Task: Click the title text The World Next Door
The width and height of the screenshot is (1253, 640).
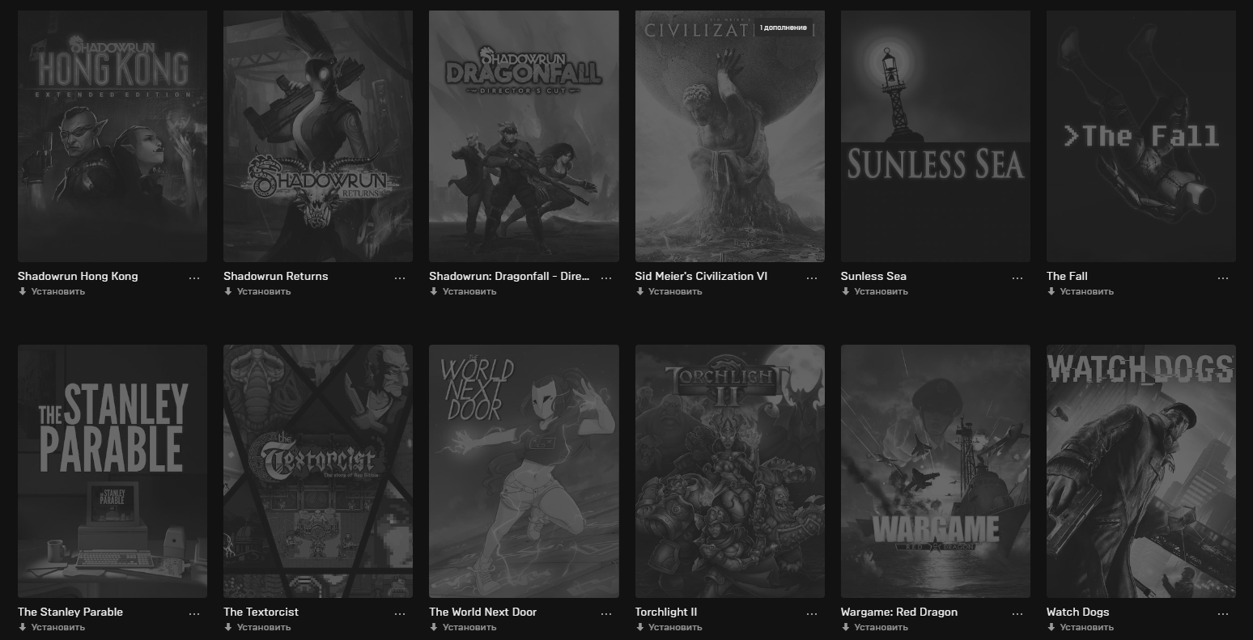Action: click(483, 612)
